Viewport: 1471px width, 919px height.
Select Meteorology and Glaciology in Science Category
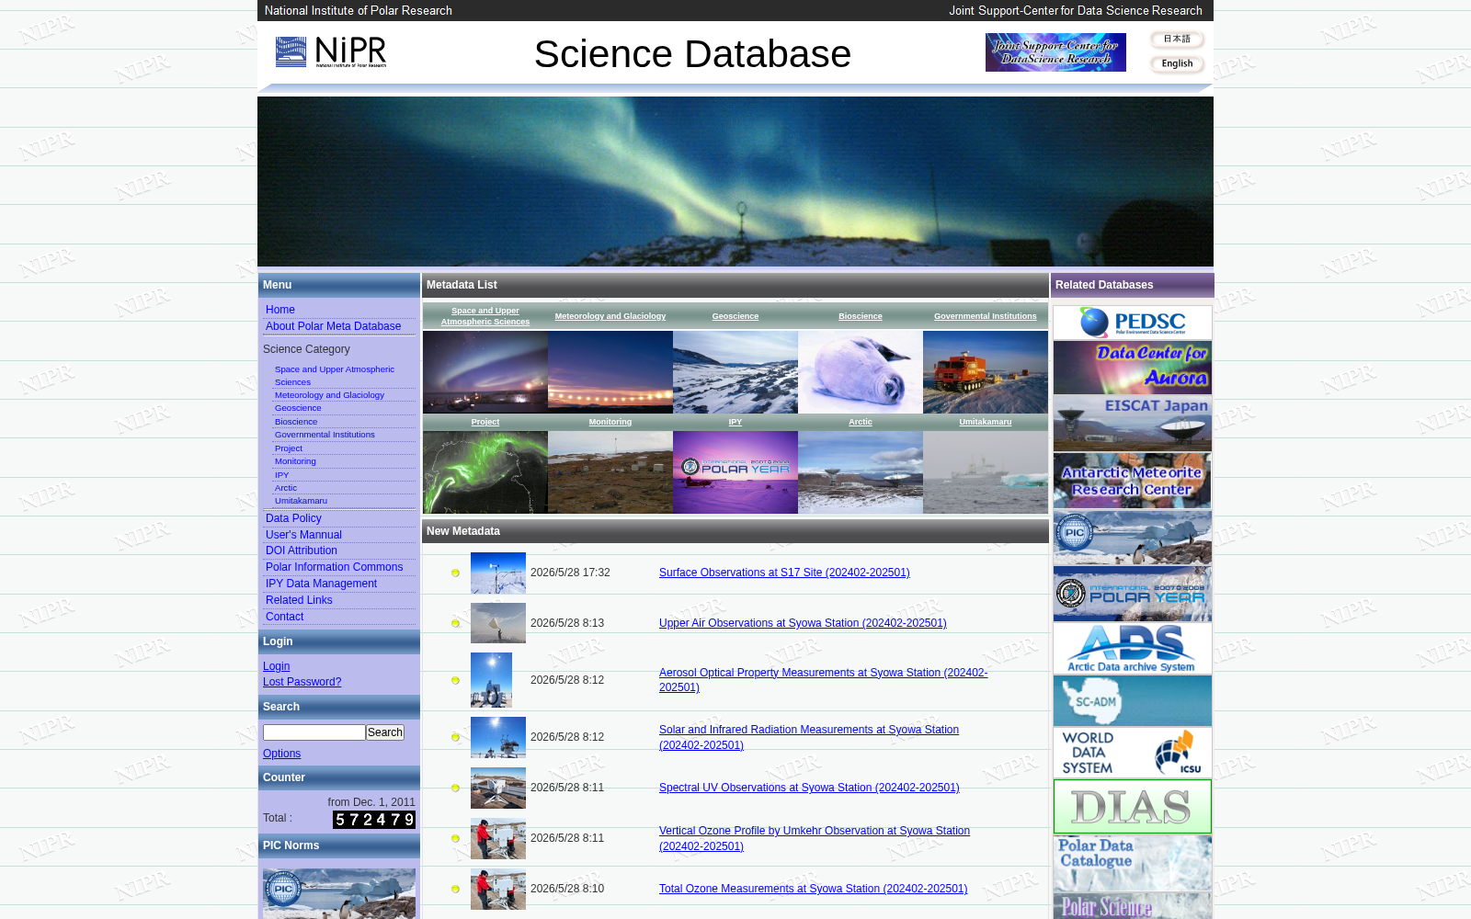(x=329, y=395)
